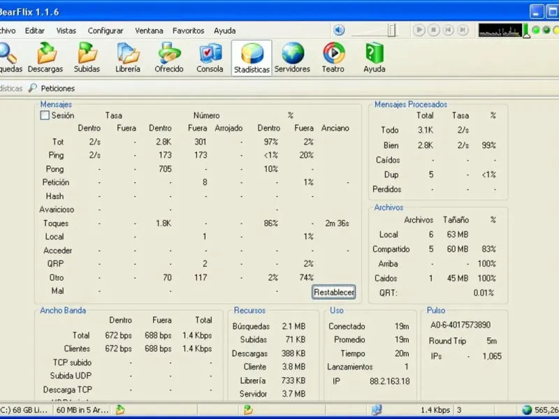The width and height of the screenshot is (559, 419).
Task: Open the Consola console view
Action: pyautogui.click(x=210, y=57)
